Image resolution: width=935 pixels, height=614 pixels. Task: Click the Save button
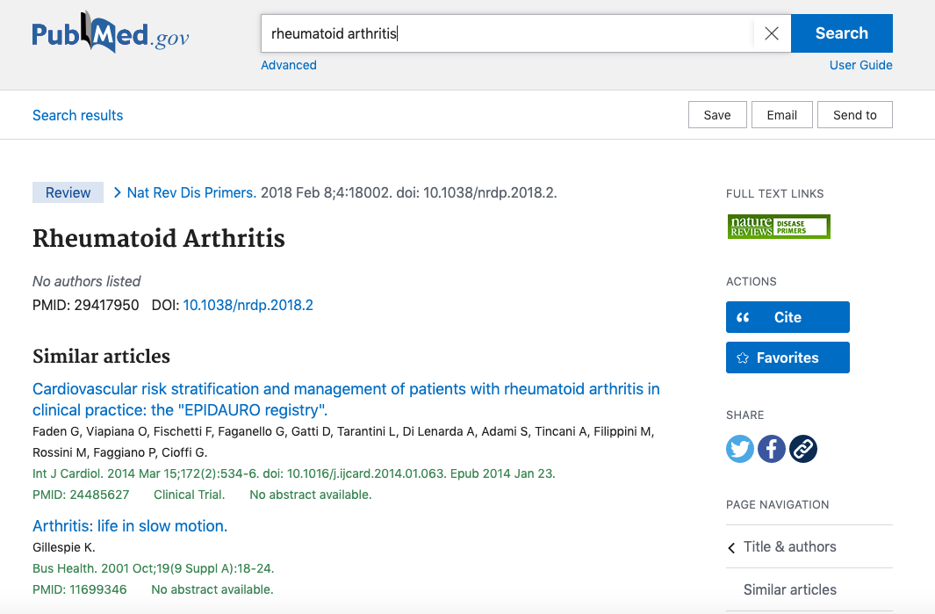click(x=717, y=115)
